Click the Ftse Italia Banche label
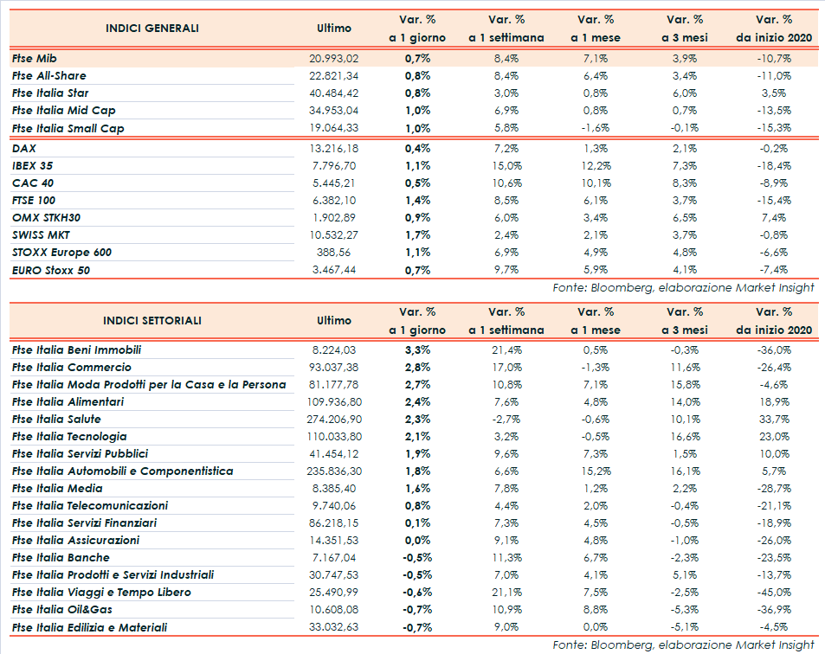 (x=61, y=558)
